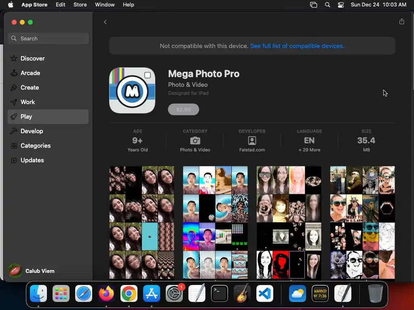Open the Console app from the dock
The height and width of the screenshot is (310, 414).
point(320,293)
